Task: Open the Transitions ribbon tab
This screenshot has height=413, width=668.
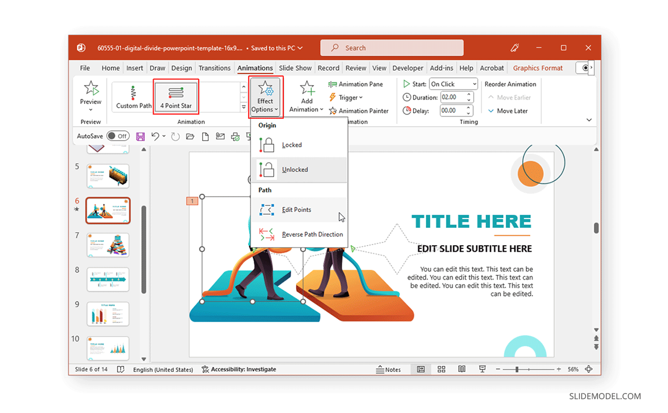Action: click(x=214, y=68)
